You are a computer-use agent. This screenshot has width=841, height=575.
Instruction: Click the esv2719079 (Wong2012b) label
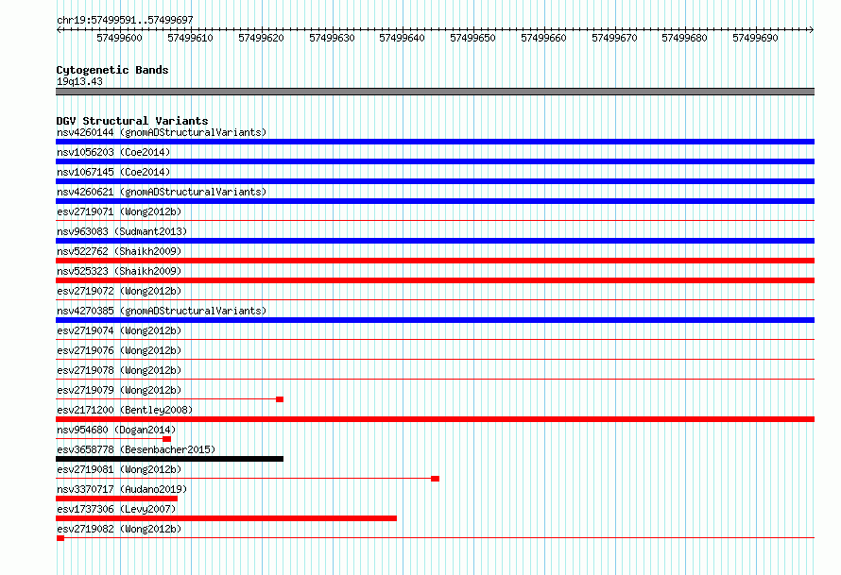point(119,390)
